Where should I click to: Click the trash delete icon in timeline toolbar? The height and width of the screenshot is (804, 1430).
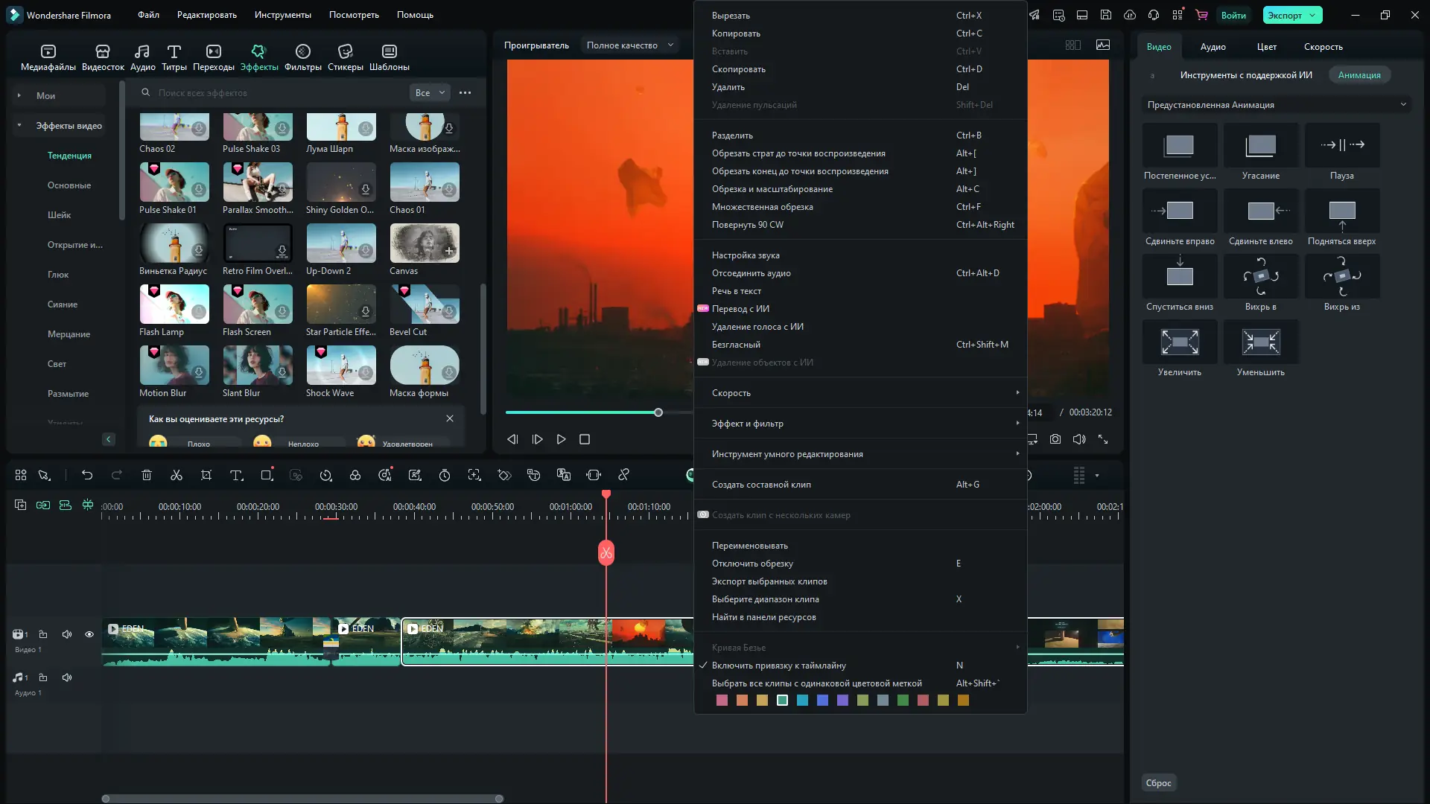(147, 475)
